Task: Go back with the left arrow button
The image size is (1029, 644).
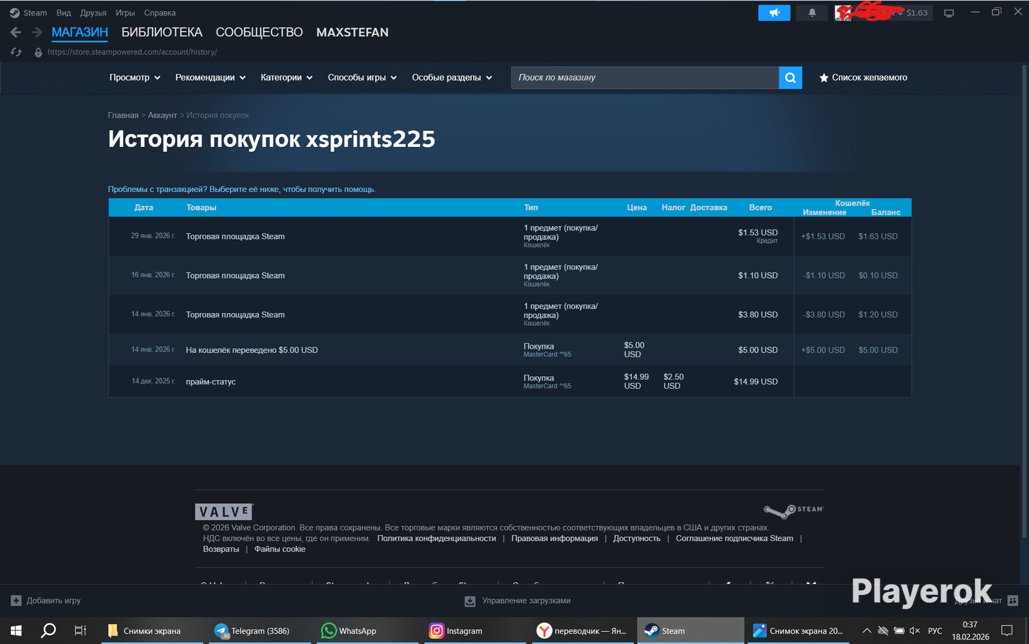Action: [x=16, y=32]
